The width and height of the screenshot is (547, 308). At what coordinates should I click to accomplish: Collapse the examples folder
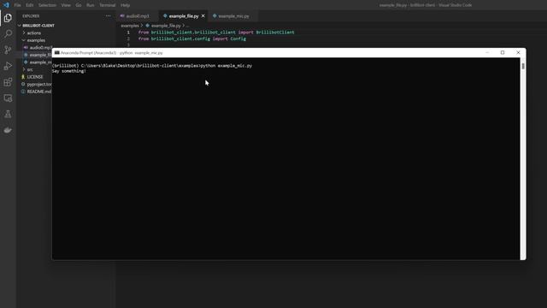(x=36, y=40)
